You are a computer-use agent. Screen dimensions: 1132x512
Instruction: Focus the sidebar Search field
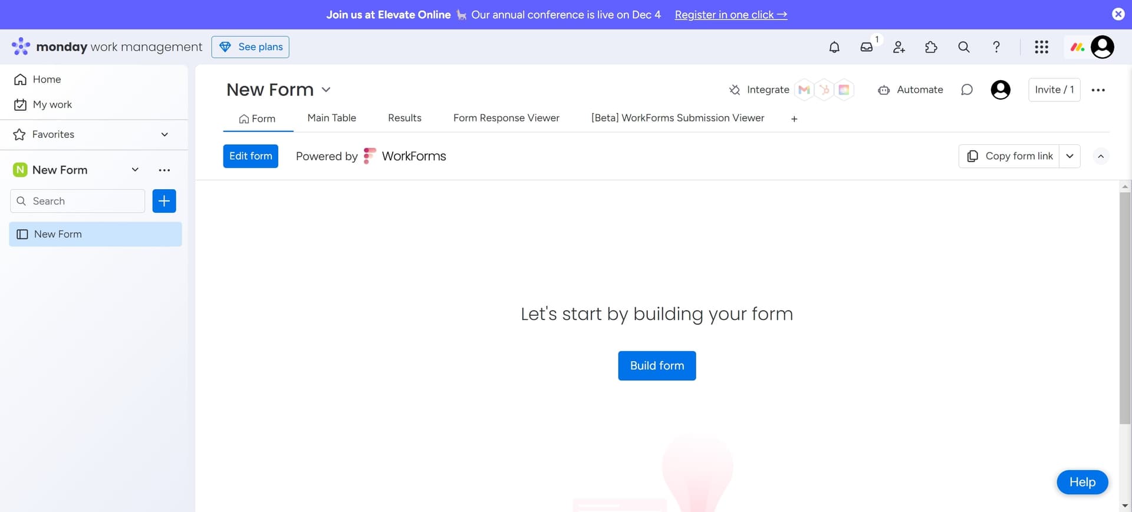coord(78,201)
